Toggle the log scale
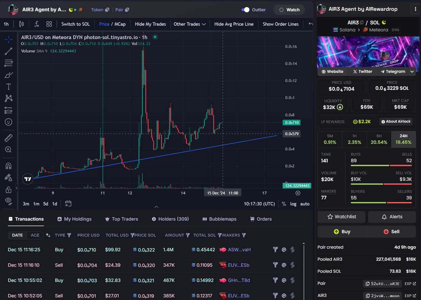The height and width of the screenshot is (300, 421). click(x=293, y=204)
